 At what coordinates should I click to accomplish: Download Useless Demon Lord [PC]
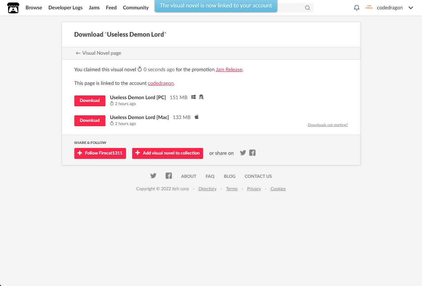tap(90, 101)
